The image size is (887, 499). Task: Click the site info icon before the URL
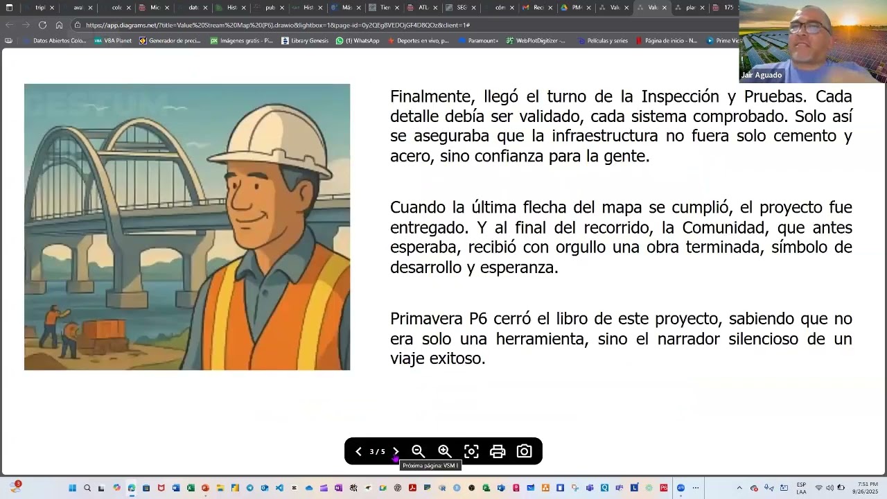click(78, 25)
